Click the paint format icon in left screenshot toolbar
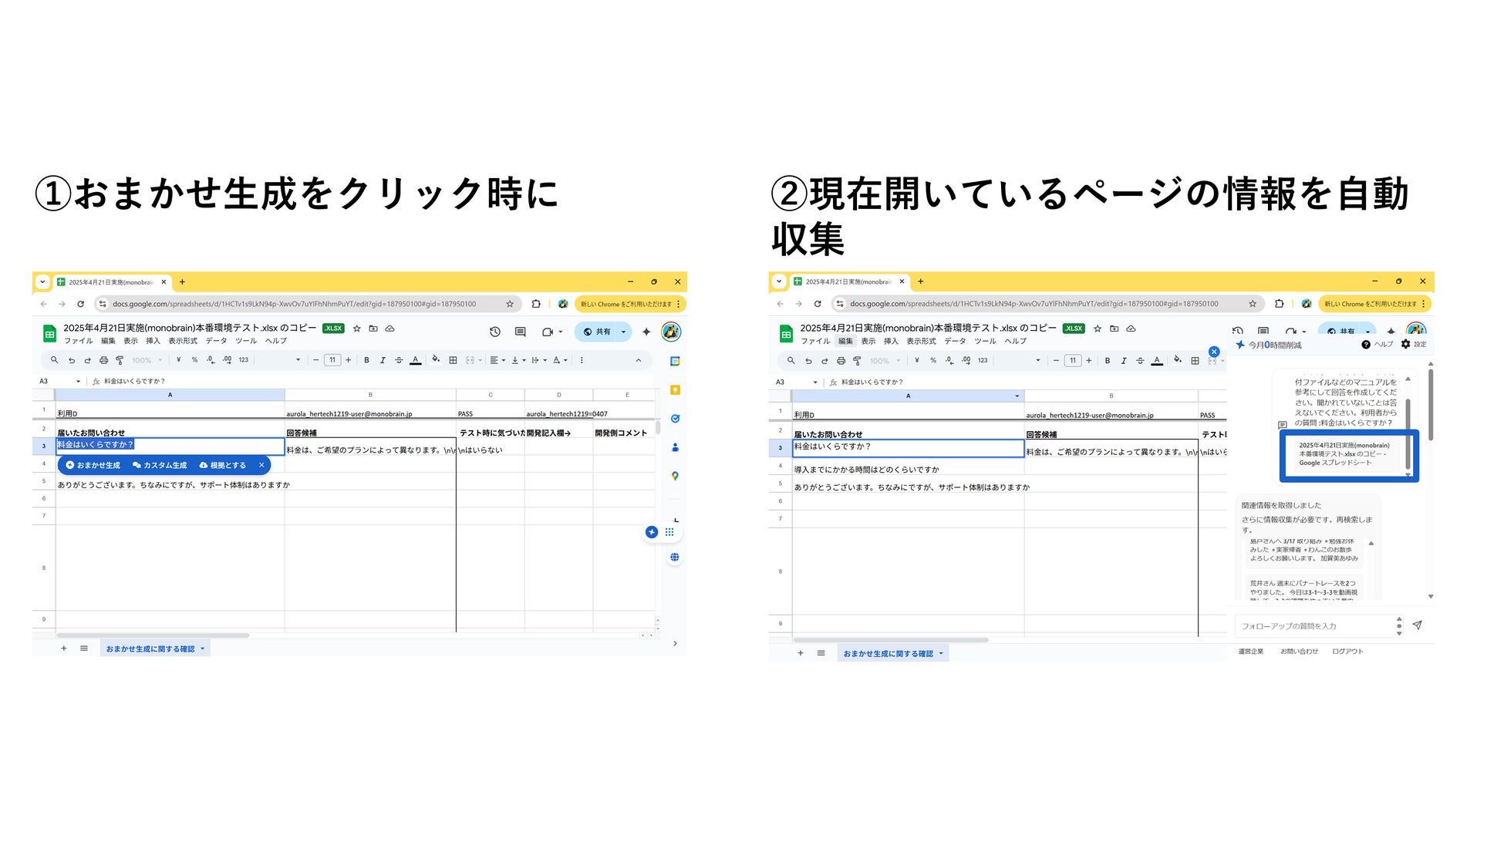Image resolution: width=1504 pixels, height=846 pixels. click(120, 360)
